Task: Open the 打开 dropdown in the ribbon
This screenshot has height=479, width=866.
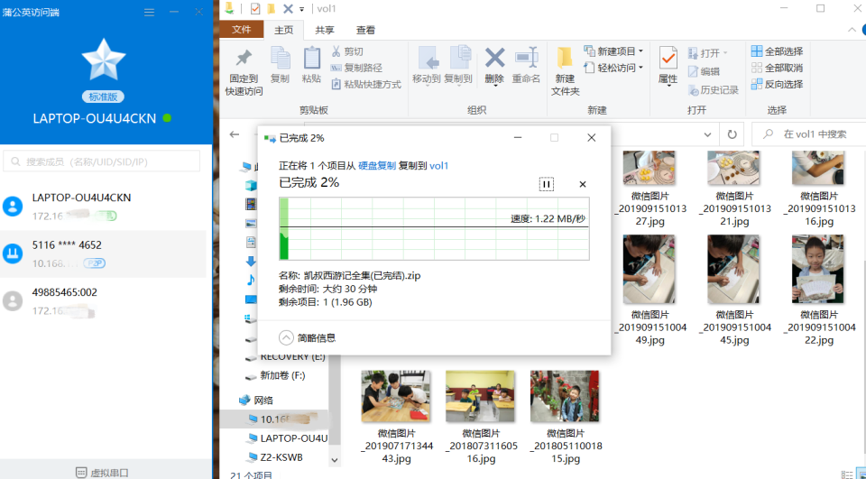Action: 708,53
